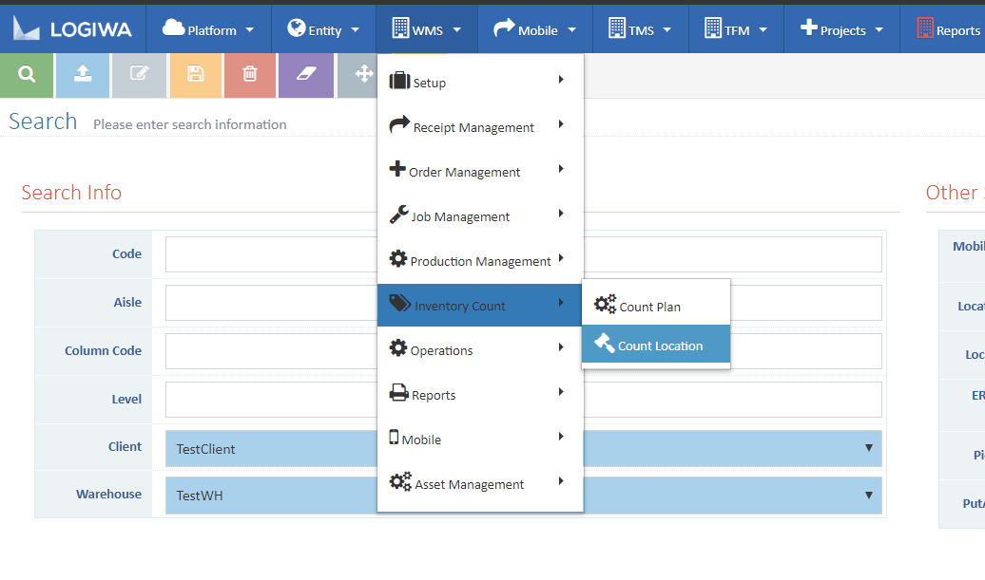Expand the Asset Management submenu
Screen dimensions: 985x580
[x=469, y=484]
